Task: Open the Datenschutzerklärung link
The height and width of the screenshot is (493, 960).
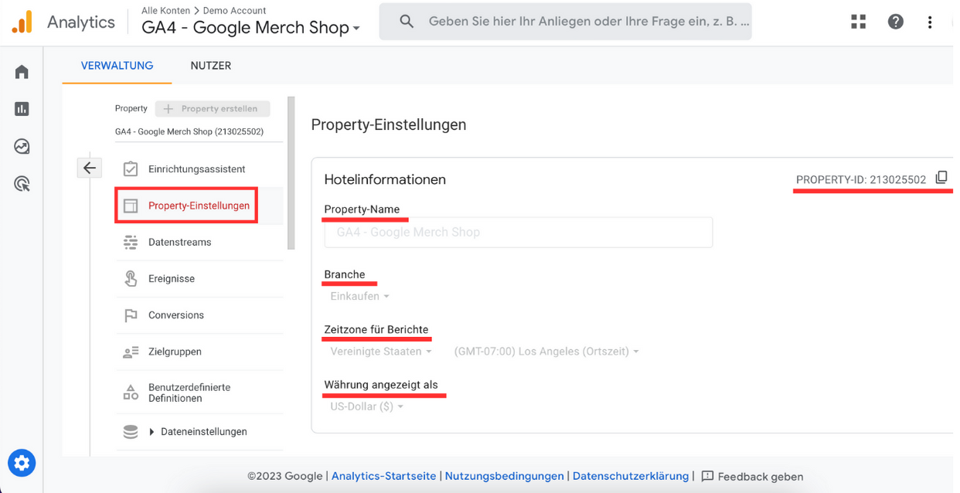Action: 631,476
